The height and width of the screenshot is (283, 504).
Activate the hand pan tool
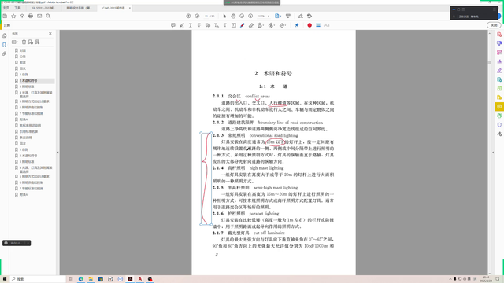pos(233,16)
